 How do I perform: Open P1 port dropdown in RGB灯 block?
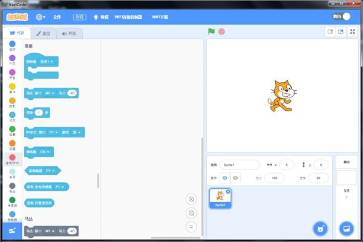[53, 132]
